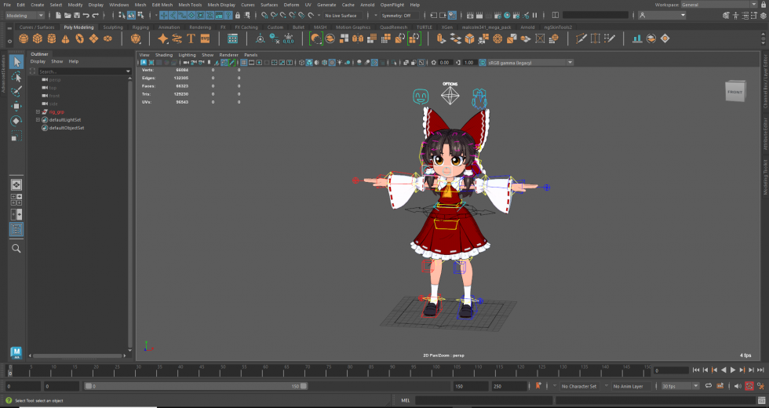This screenshot has width=769, height=408.
Task: Click the polygon Type text tool
Action: tap(191, 38)
